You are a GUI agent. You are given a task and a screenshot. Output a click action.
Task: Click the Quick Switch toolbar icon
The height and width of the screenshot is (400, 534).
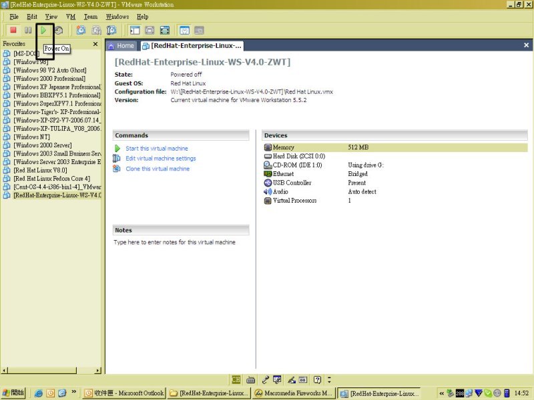coord(150,30)
